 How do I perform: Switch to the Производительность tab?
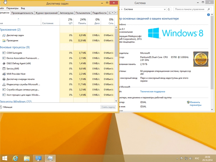pos(22,13)
